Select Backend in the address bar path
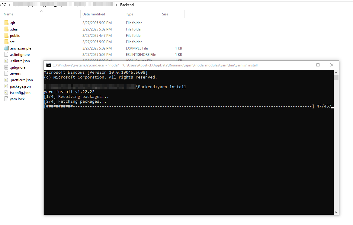This screenshot has width=353, height=225. click(x=127, y=5)
